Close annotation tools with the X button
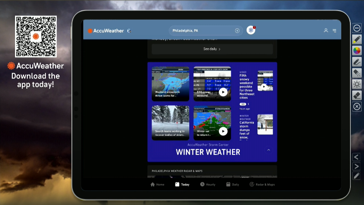 click(357, 107)
